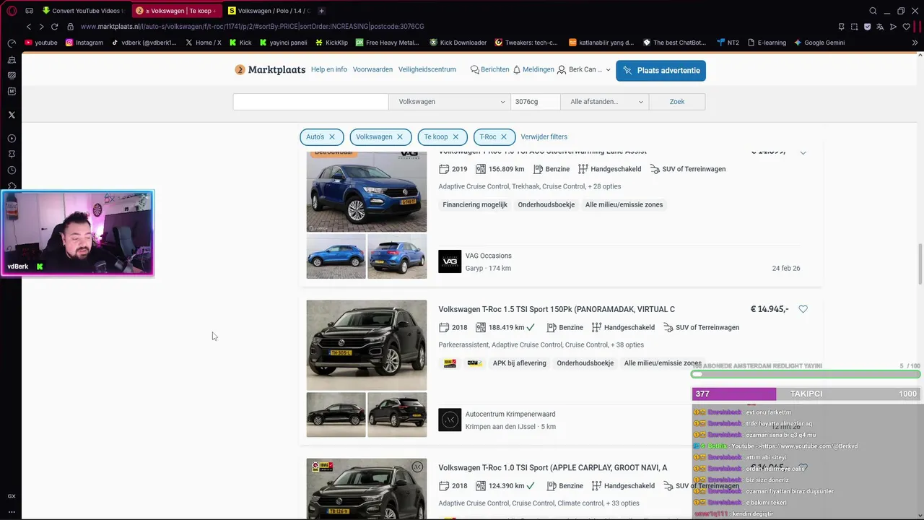
Task: Reload the Marktplaats page
Action: [54, 27]
